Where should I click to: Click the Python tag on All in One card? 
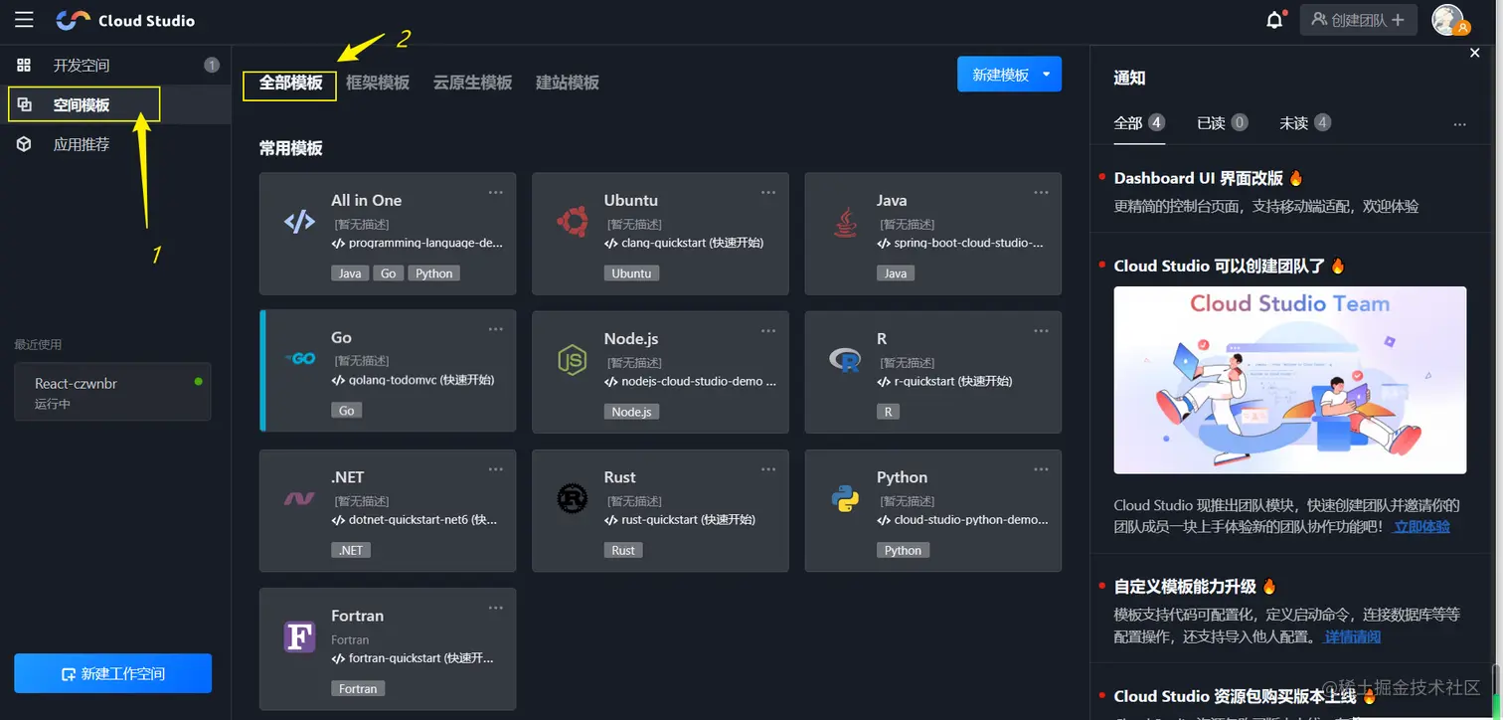tap(434, 273)
